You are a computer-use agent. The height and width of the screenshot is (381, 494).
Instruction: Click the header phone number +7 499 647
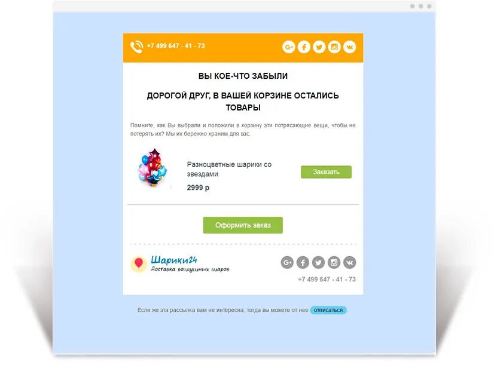(x=176, y=46)
